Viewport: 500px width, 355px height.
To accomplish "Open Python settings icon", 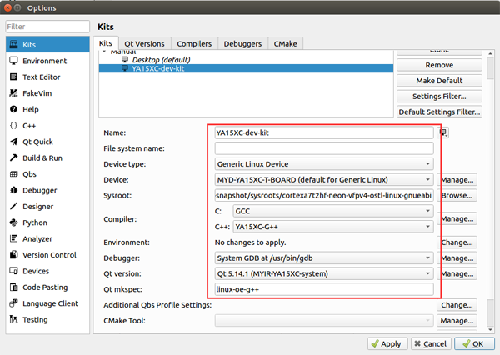I will [13, 222].
